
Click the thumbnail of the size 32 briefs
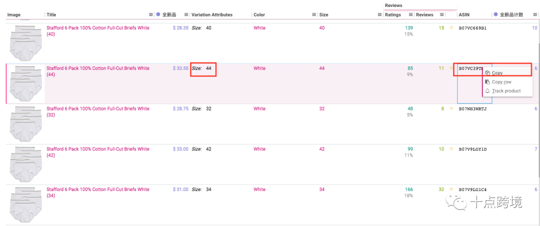pyautogui.click(x=26, y=123)
